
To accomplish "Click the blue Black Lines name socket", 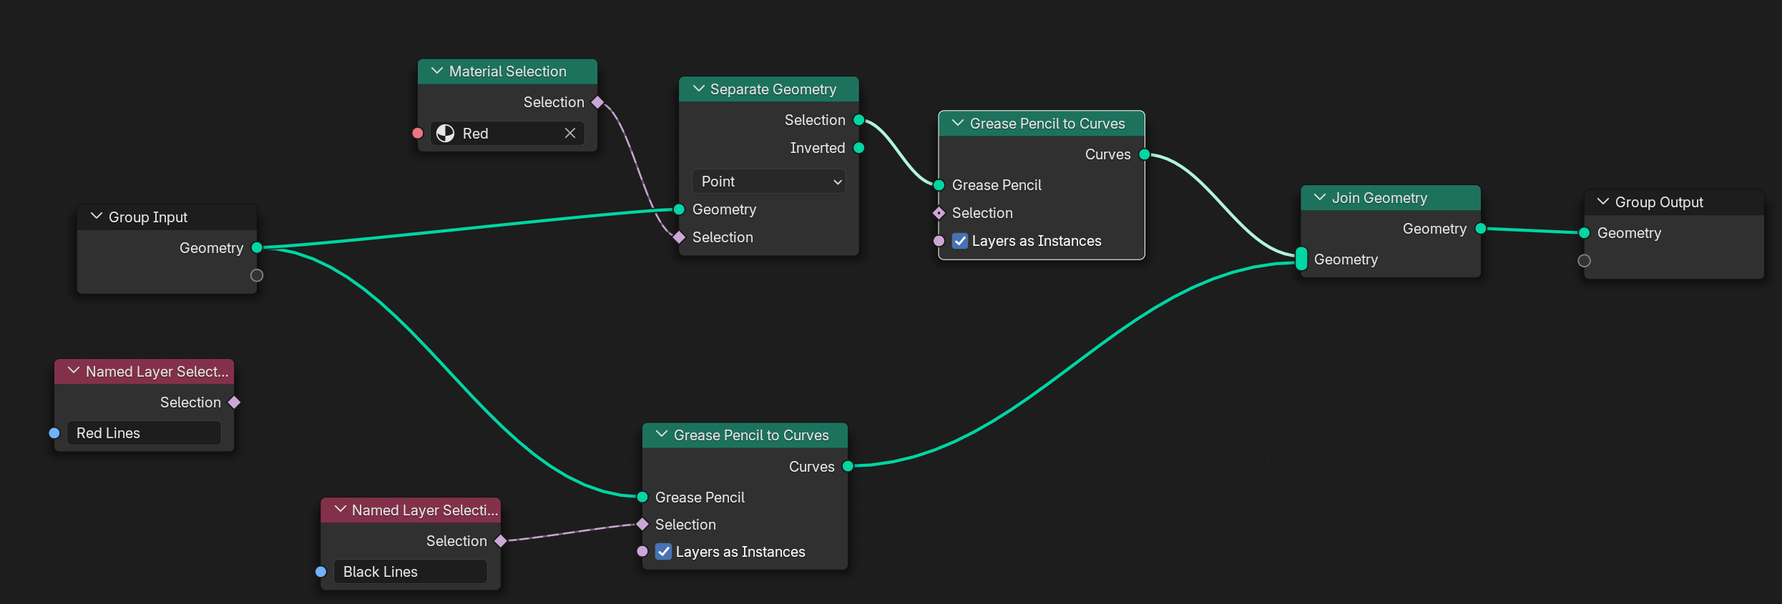I will point(320,572).
